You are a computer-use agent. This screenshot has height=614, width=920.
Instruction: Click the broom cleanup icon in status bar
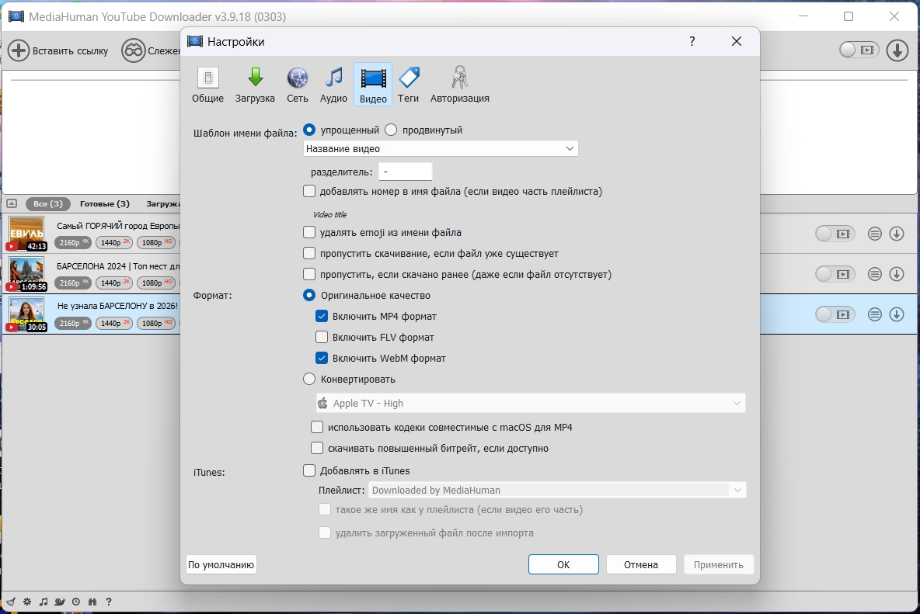[11, 602]
